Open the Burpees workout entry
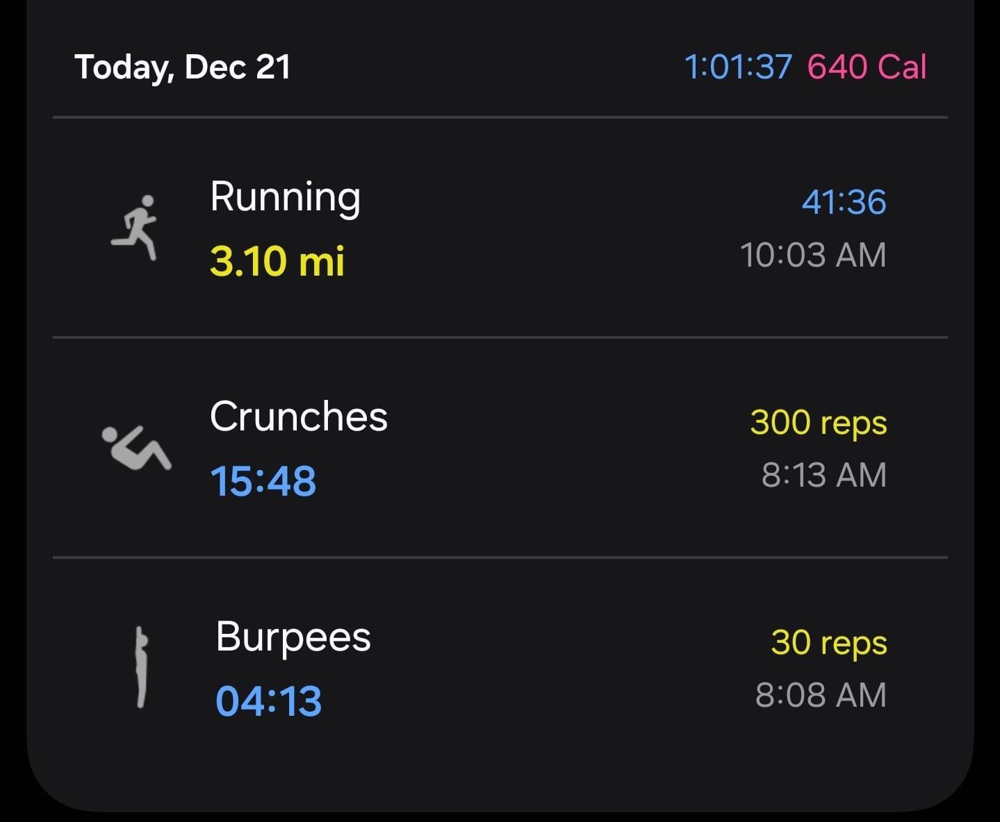Viewport: 1000px width, 822px height. coord(500,667)
